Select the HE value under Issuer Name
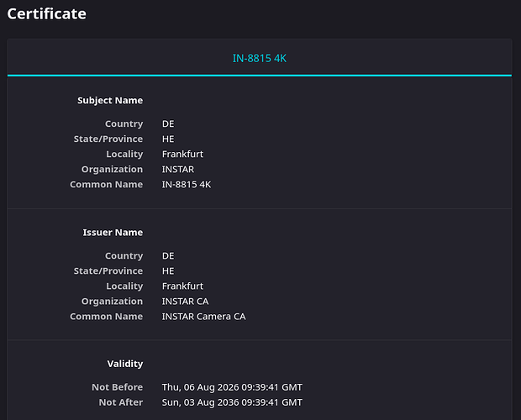 coord(168,271)
